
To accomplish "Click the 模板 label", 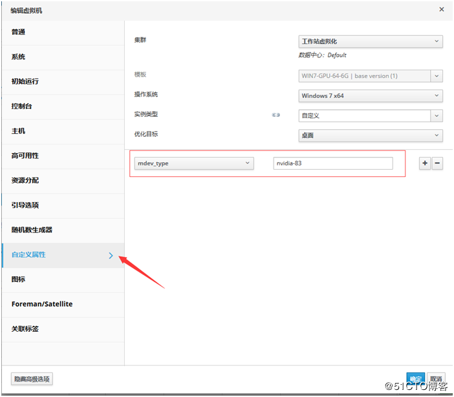I will tap(140, 74).
